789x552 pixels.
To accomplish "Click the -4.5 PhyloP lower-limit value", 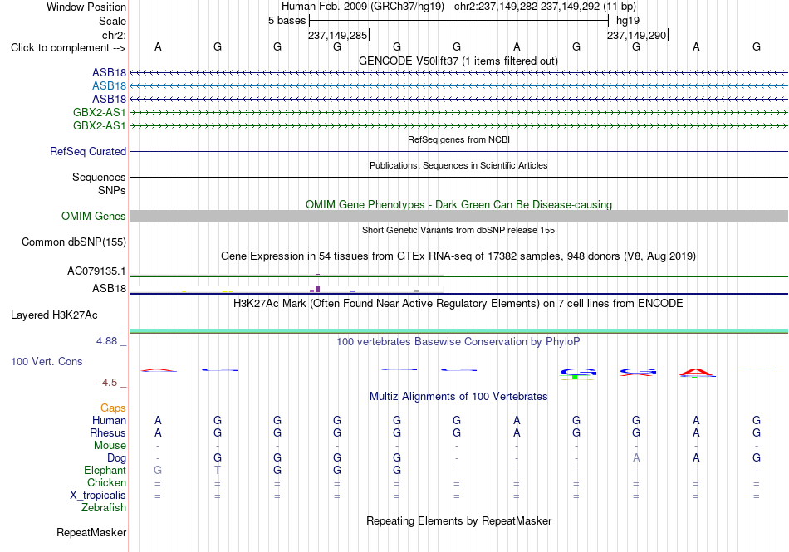I will click(x=108, y=383).
